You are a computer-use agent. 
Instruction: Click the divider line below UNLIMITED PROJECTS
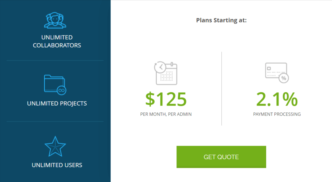point(55,122)
